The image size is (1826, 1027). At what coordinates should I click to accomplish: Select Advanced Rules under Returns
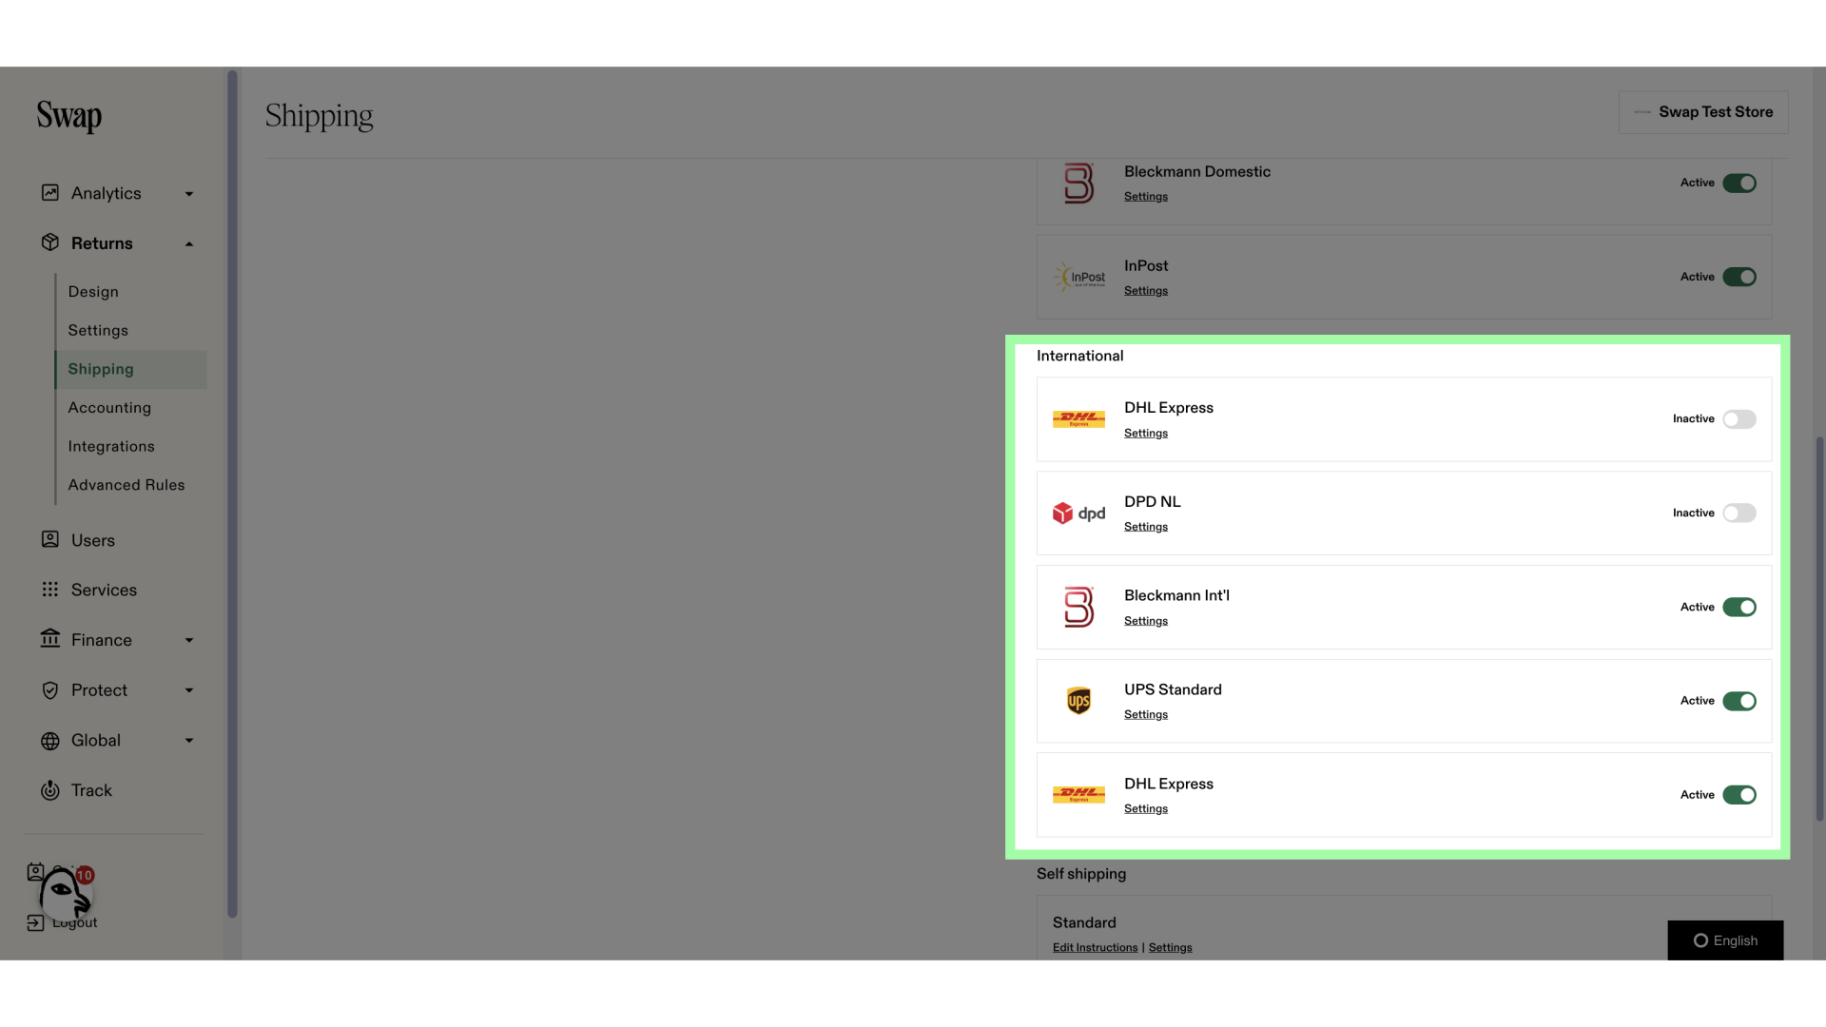126,485
